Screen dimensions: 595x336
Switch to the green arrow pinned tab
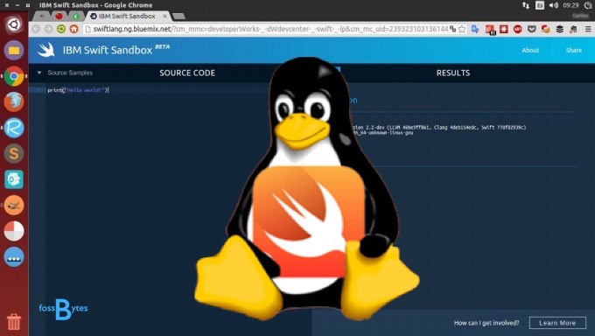click(76, 16)
